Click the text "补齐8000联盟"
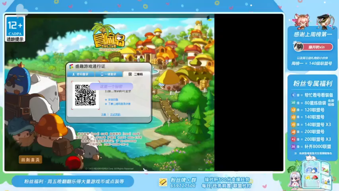Viewport: 339px width, 191px height. point(317,146)
